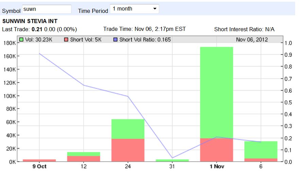This screenshot has height=174, width=304.
Task: Click the SUNWIN STEVIA INT company name
Action: click(30, 21)
